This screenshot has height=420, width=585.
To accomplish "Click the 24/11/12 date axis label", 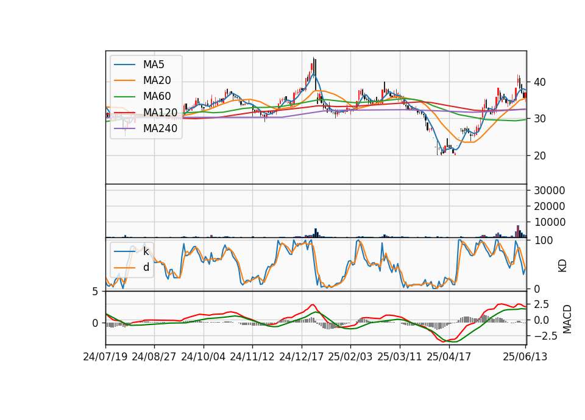I will [x=252, y=357].
